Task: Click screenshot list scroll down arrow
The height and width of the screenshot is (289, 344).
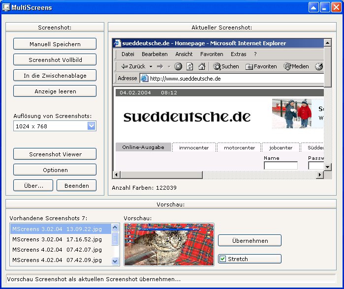Action: pos(115,261)
